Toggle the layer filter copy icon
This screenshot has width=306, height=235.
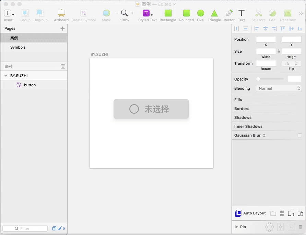click(54, 228)
